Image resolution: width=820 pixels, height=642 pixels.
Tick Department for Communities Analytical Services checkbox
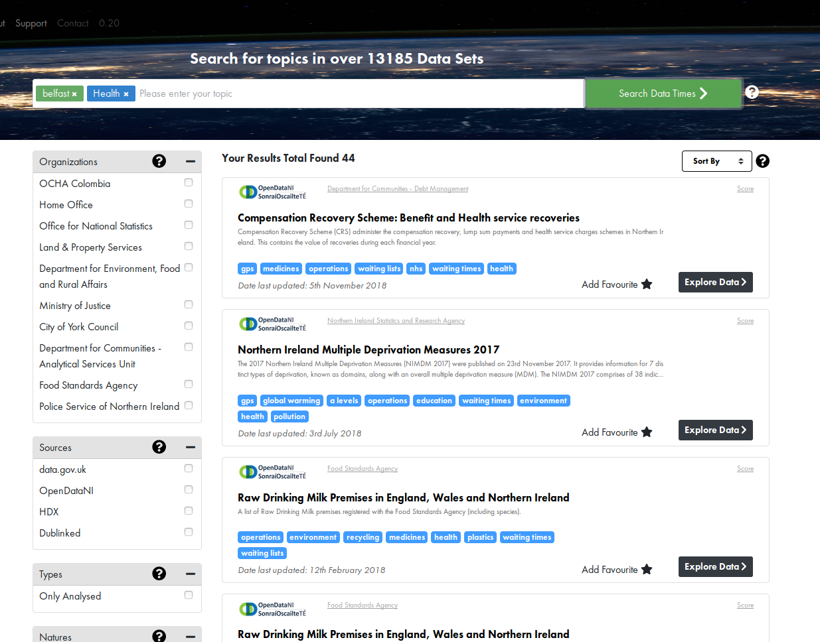pyautogui.click(x=189, y=347)
